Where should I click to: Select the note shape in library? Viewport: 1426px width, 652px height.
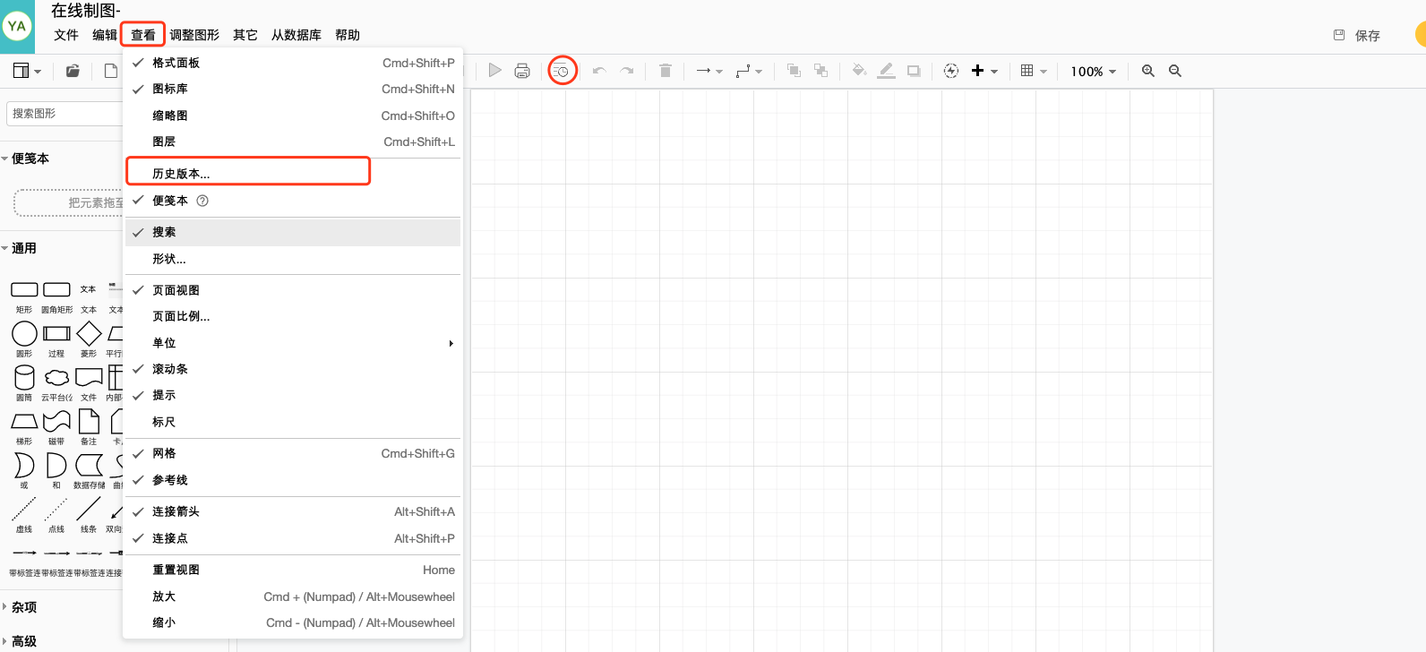[89, 421]
